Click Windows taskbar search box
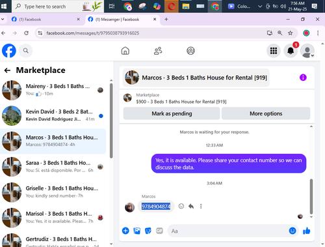Viewport: 325px width, 247px height. click(58, 7)
